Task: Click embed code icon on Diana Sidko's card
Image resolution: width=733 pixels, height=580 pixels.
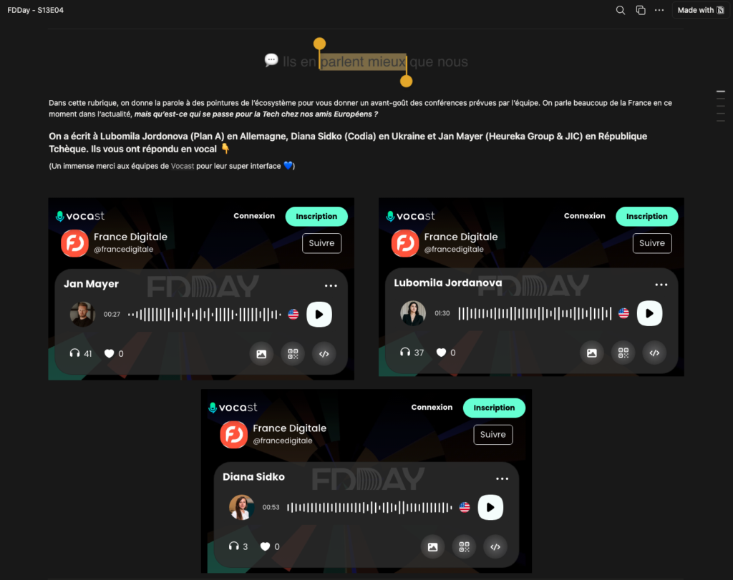Action: point(495,547)
